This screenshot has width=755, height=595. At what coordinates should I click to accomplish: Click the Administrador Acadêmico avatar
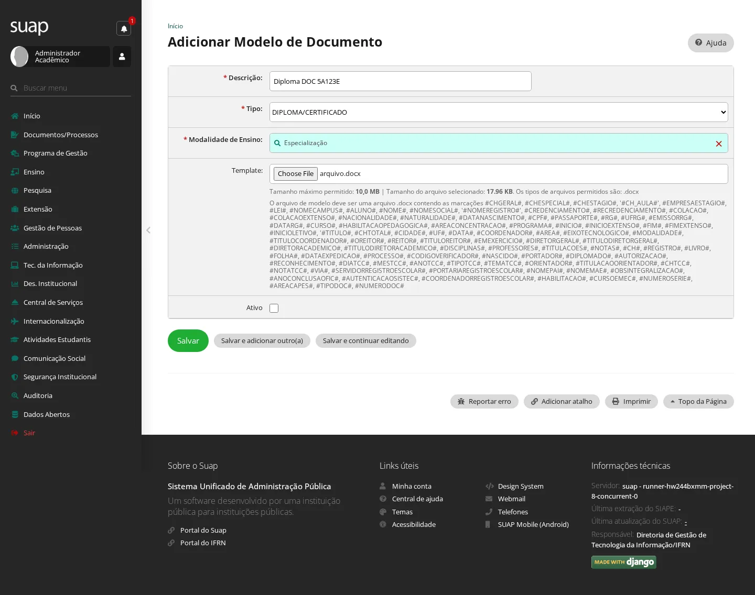[20, 57]
